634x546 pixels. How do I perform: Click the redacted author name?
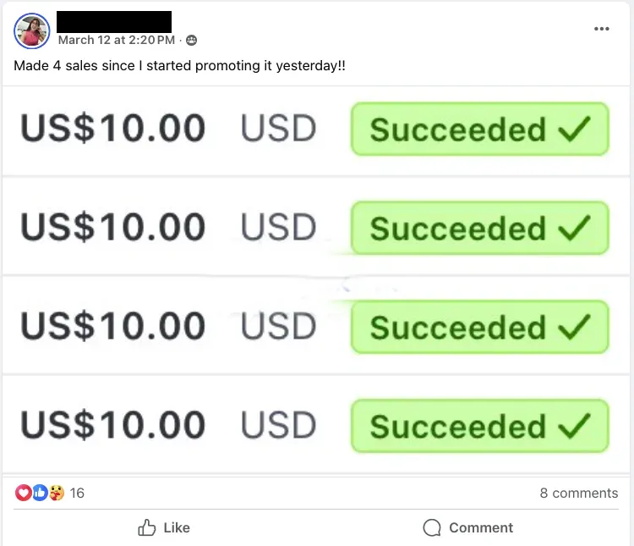click(x=114, y=22)
